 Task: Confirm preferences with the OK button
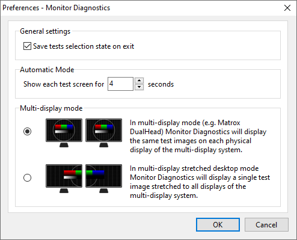tap(218, 224)
